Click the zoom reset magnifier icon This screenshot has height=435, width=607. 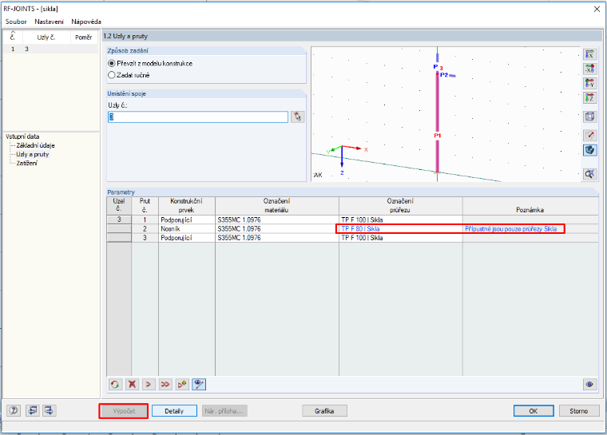[x=589, y=174]
